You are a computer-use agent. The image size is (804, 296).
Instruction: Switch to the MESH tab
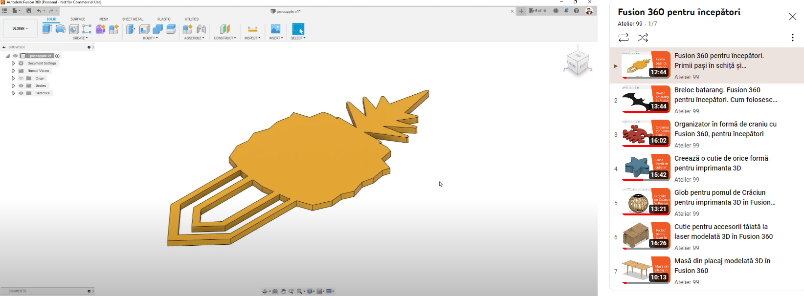point(104,19)
